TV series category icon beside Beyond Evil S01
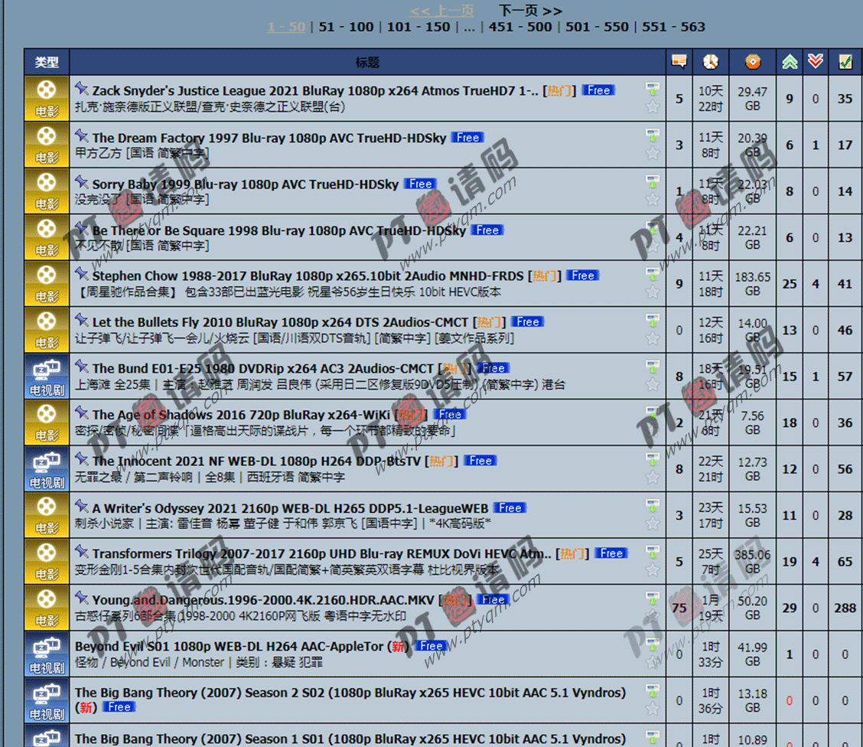 (x=47, y=654)
